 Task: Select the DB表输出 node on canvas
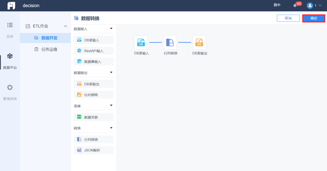tap(199, 42)
